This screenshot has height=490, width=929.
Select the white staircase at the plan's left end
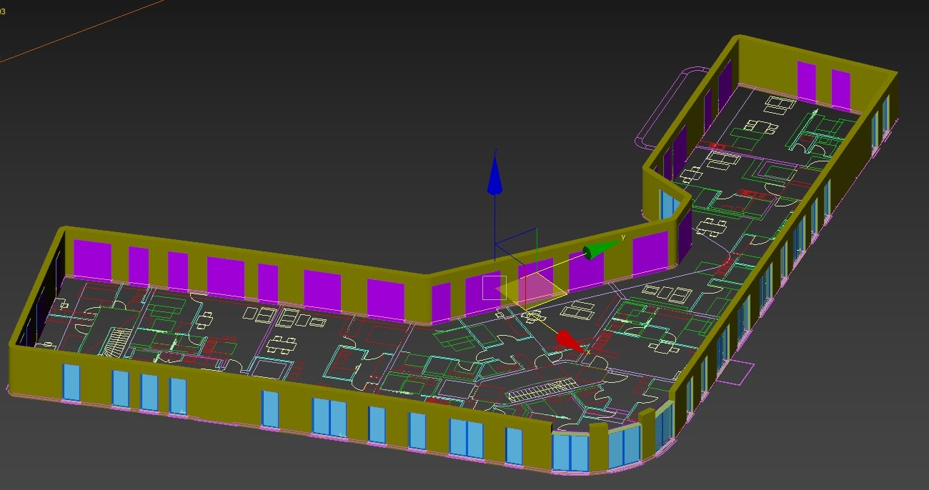114,343
